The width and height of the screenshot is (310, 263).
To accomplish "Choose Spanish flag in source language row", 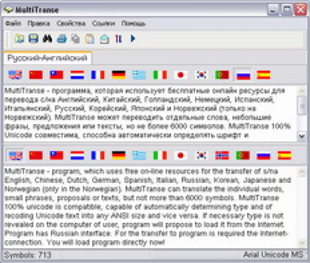I will click(x=263, y=75).
